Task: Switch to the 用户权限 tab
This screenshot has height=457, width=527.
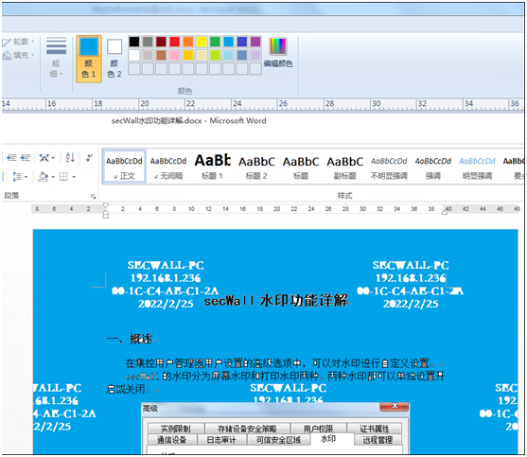Action: click(318, 429)
